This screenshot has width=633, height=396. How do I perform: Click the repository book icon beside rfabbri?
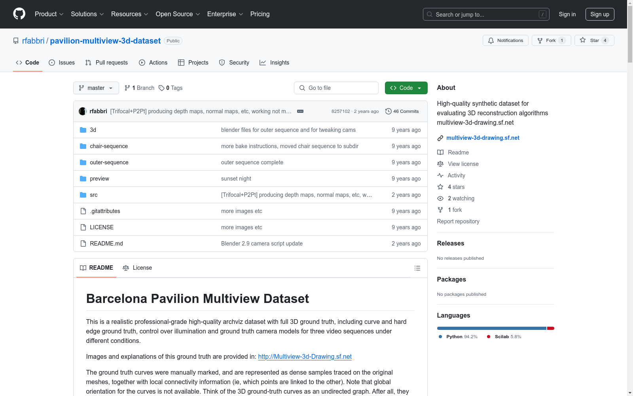click(16, 41)
